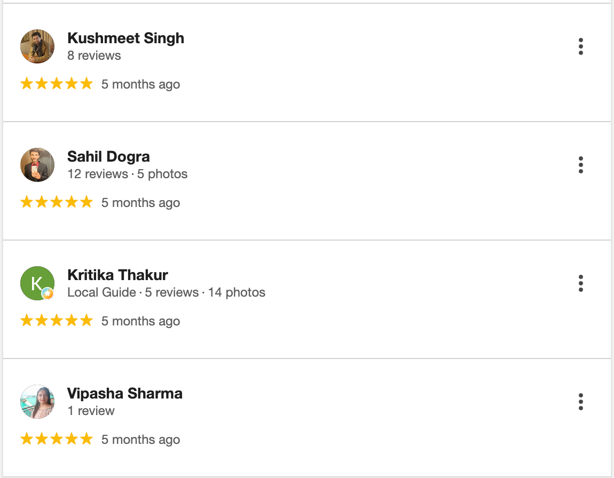Click "1 review" under Vipasha Sharma
The image size is (614, 478).
pyautogui.click(x=91, y=411)
